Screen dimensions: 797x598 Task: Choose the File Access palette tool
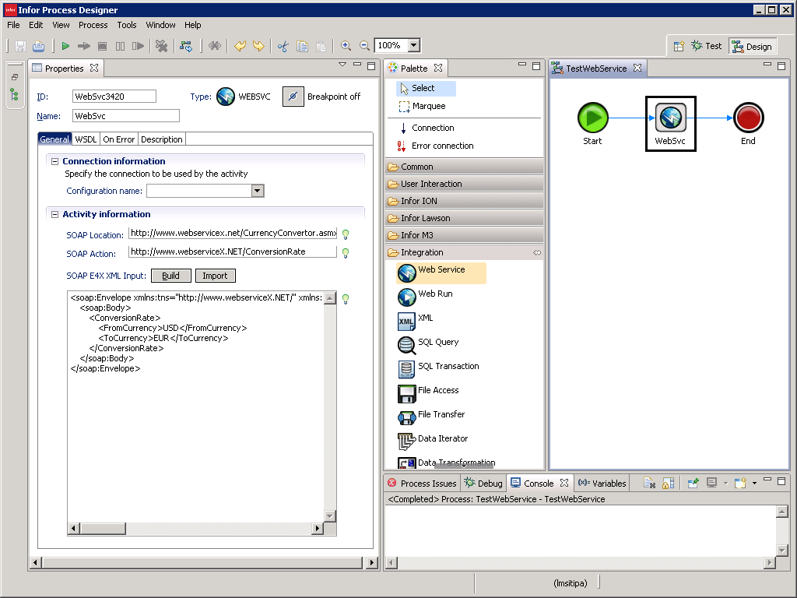437,391
